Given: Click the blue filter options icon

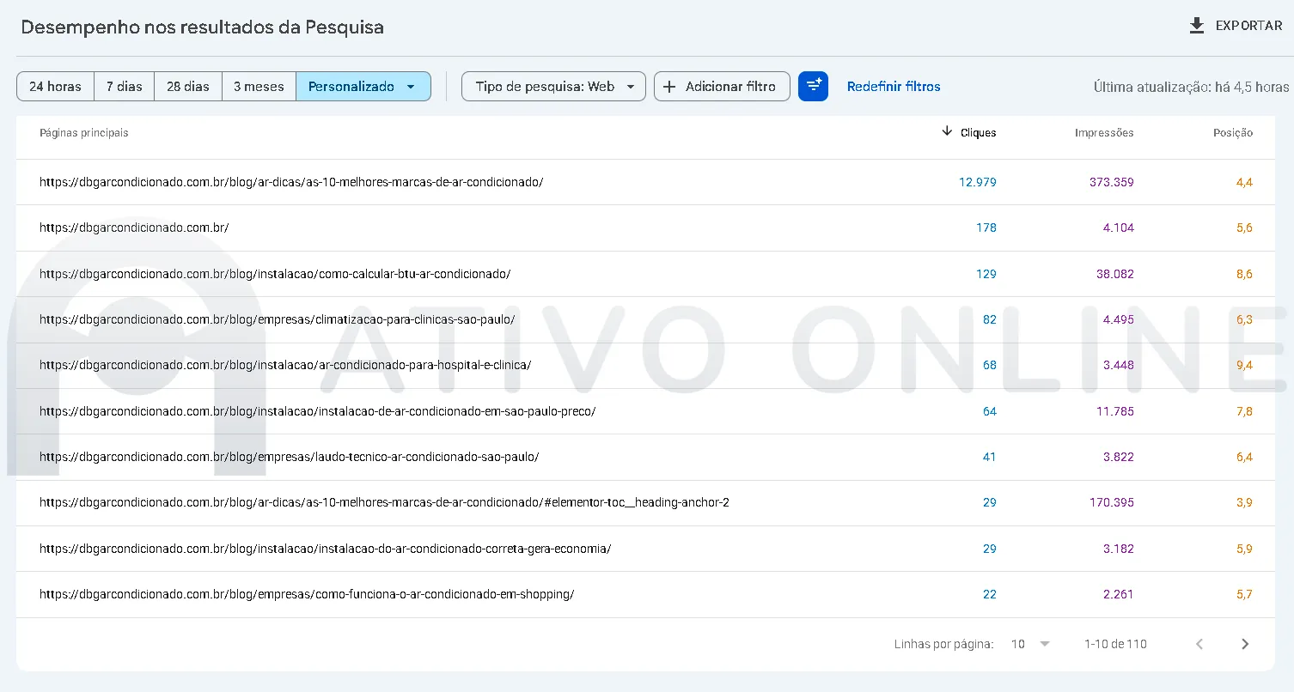Looking at the screenshot, I should [813, 87].
